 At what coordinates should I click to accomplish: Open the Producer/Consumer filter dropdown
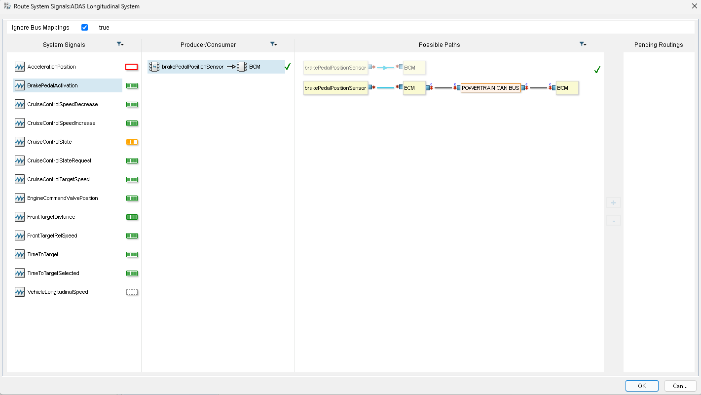(x=274, y=44)
